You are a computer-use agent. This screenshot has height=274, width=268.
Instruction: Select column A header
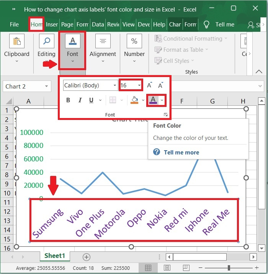click(28, 101)
